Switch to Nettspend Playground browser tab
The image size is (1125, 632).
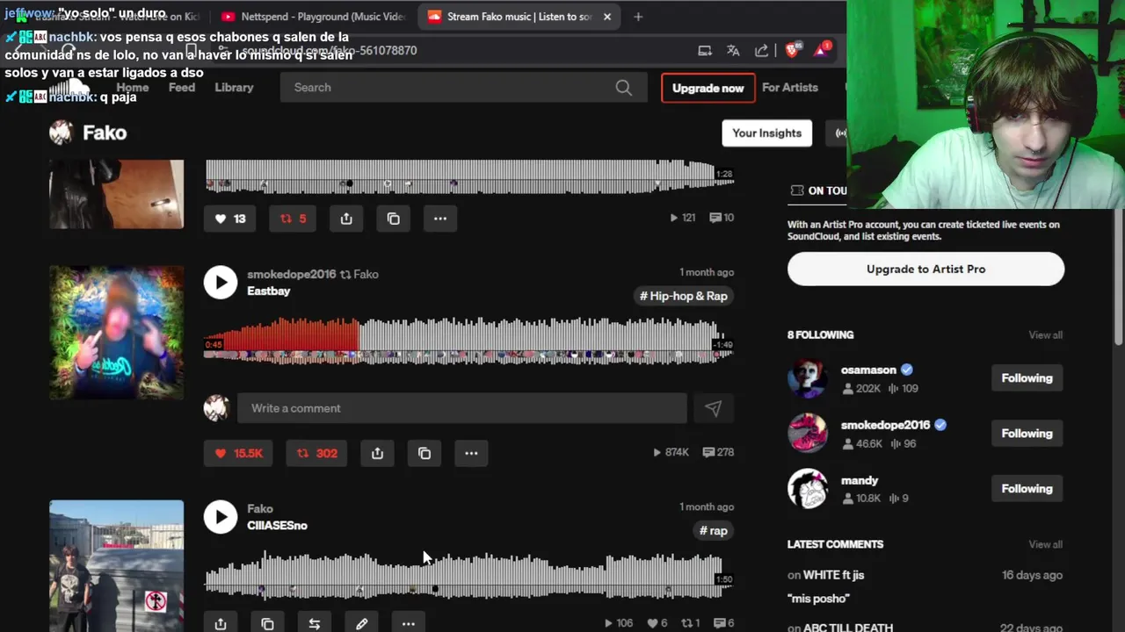point(314,17)
